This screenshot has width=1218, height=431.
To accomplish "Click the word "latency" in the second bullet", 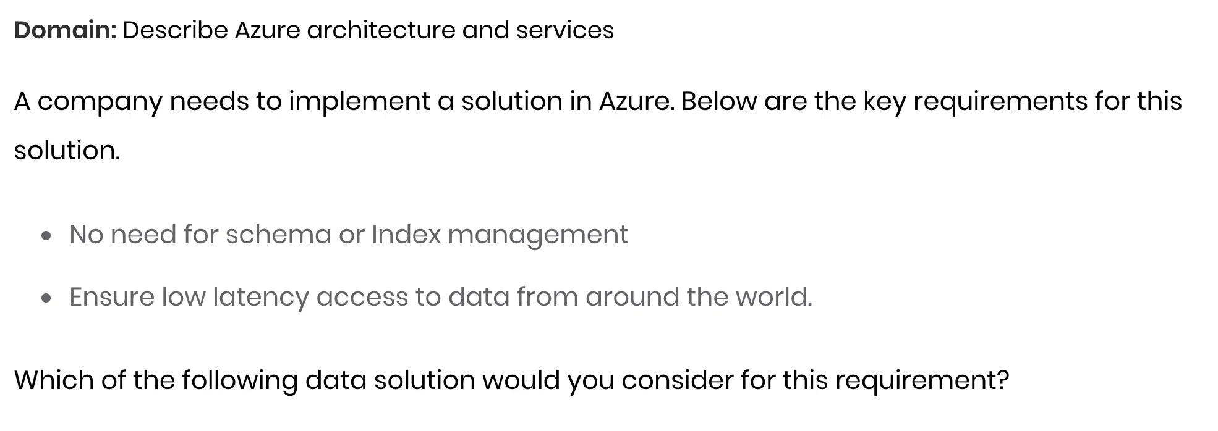I will pyautogui.click(x=260, y=298).
